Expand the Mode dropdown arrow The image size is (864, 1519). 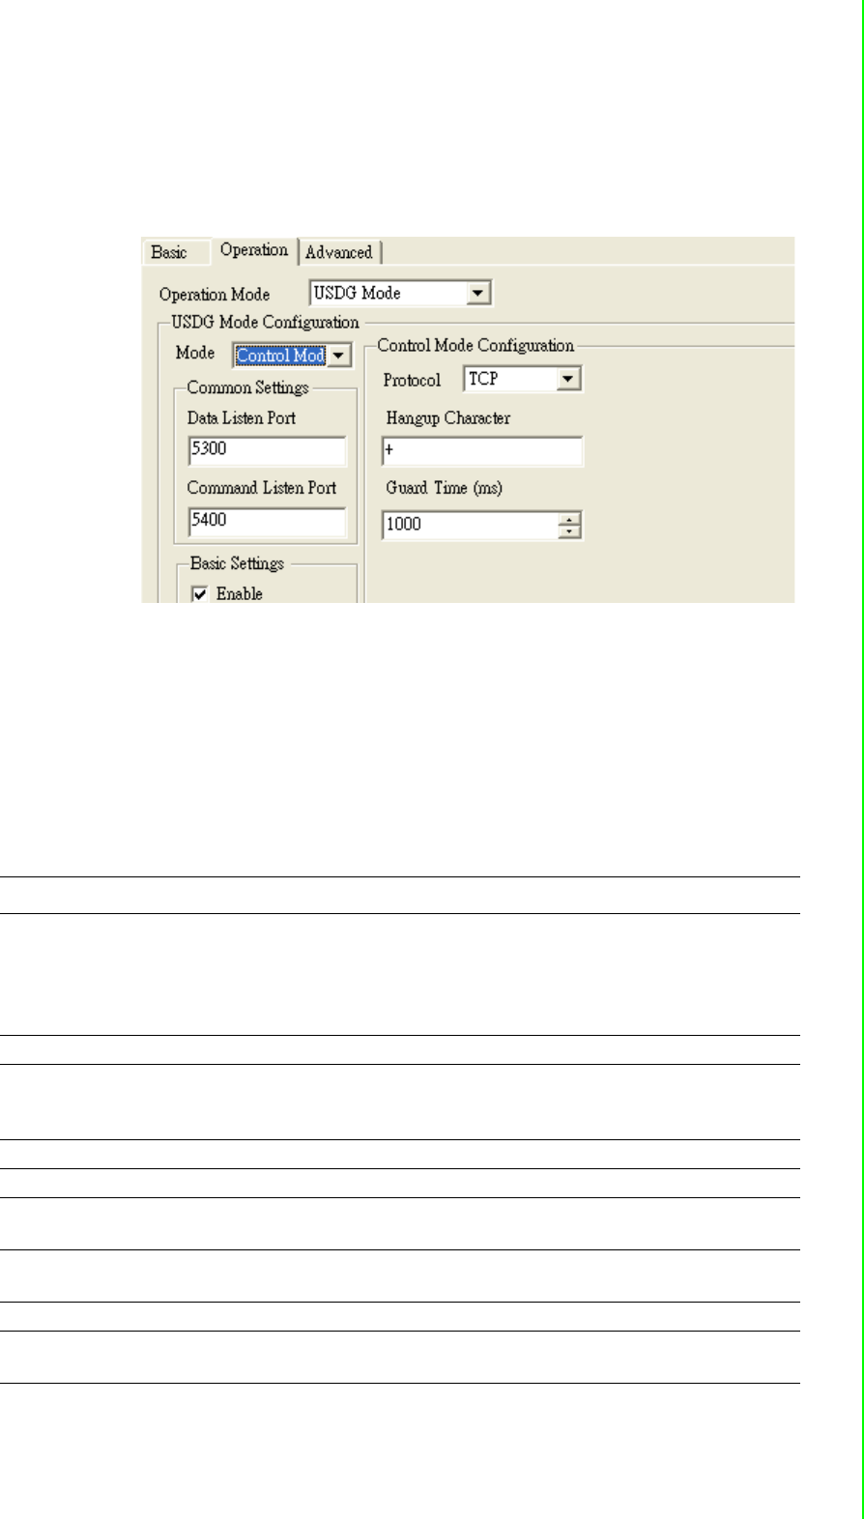[x=338, y=356]
